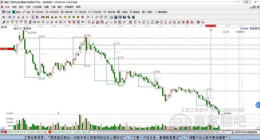Open the calendar icon with 21

click(111, 17)
